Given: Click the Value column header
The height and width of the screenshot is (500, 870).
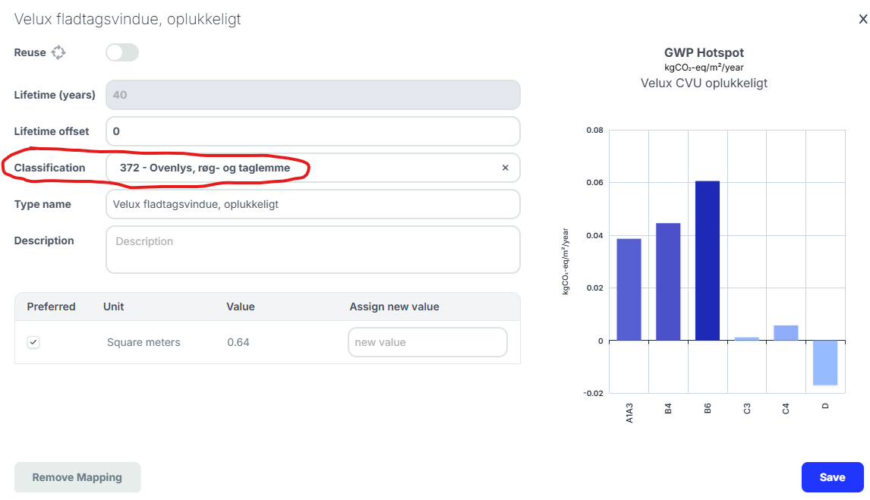Looking at the screenshot, I should [240, 307].
